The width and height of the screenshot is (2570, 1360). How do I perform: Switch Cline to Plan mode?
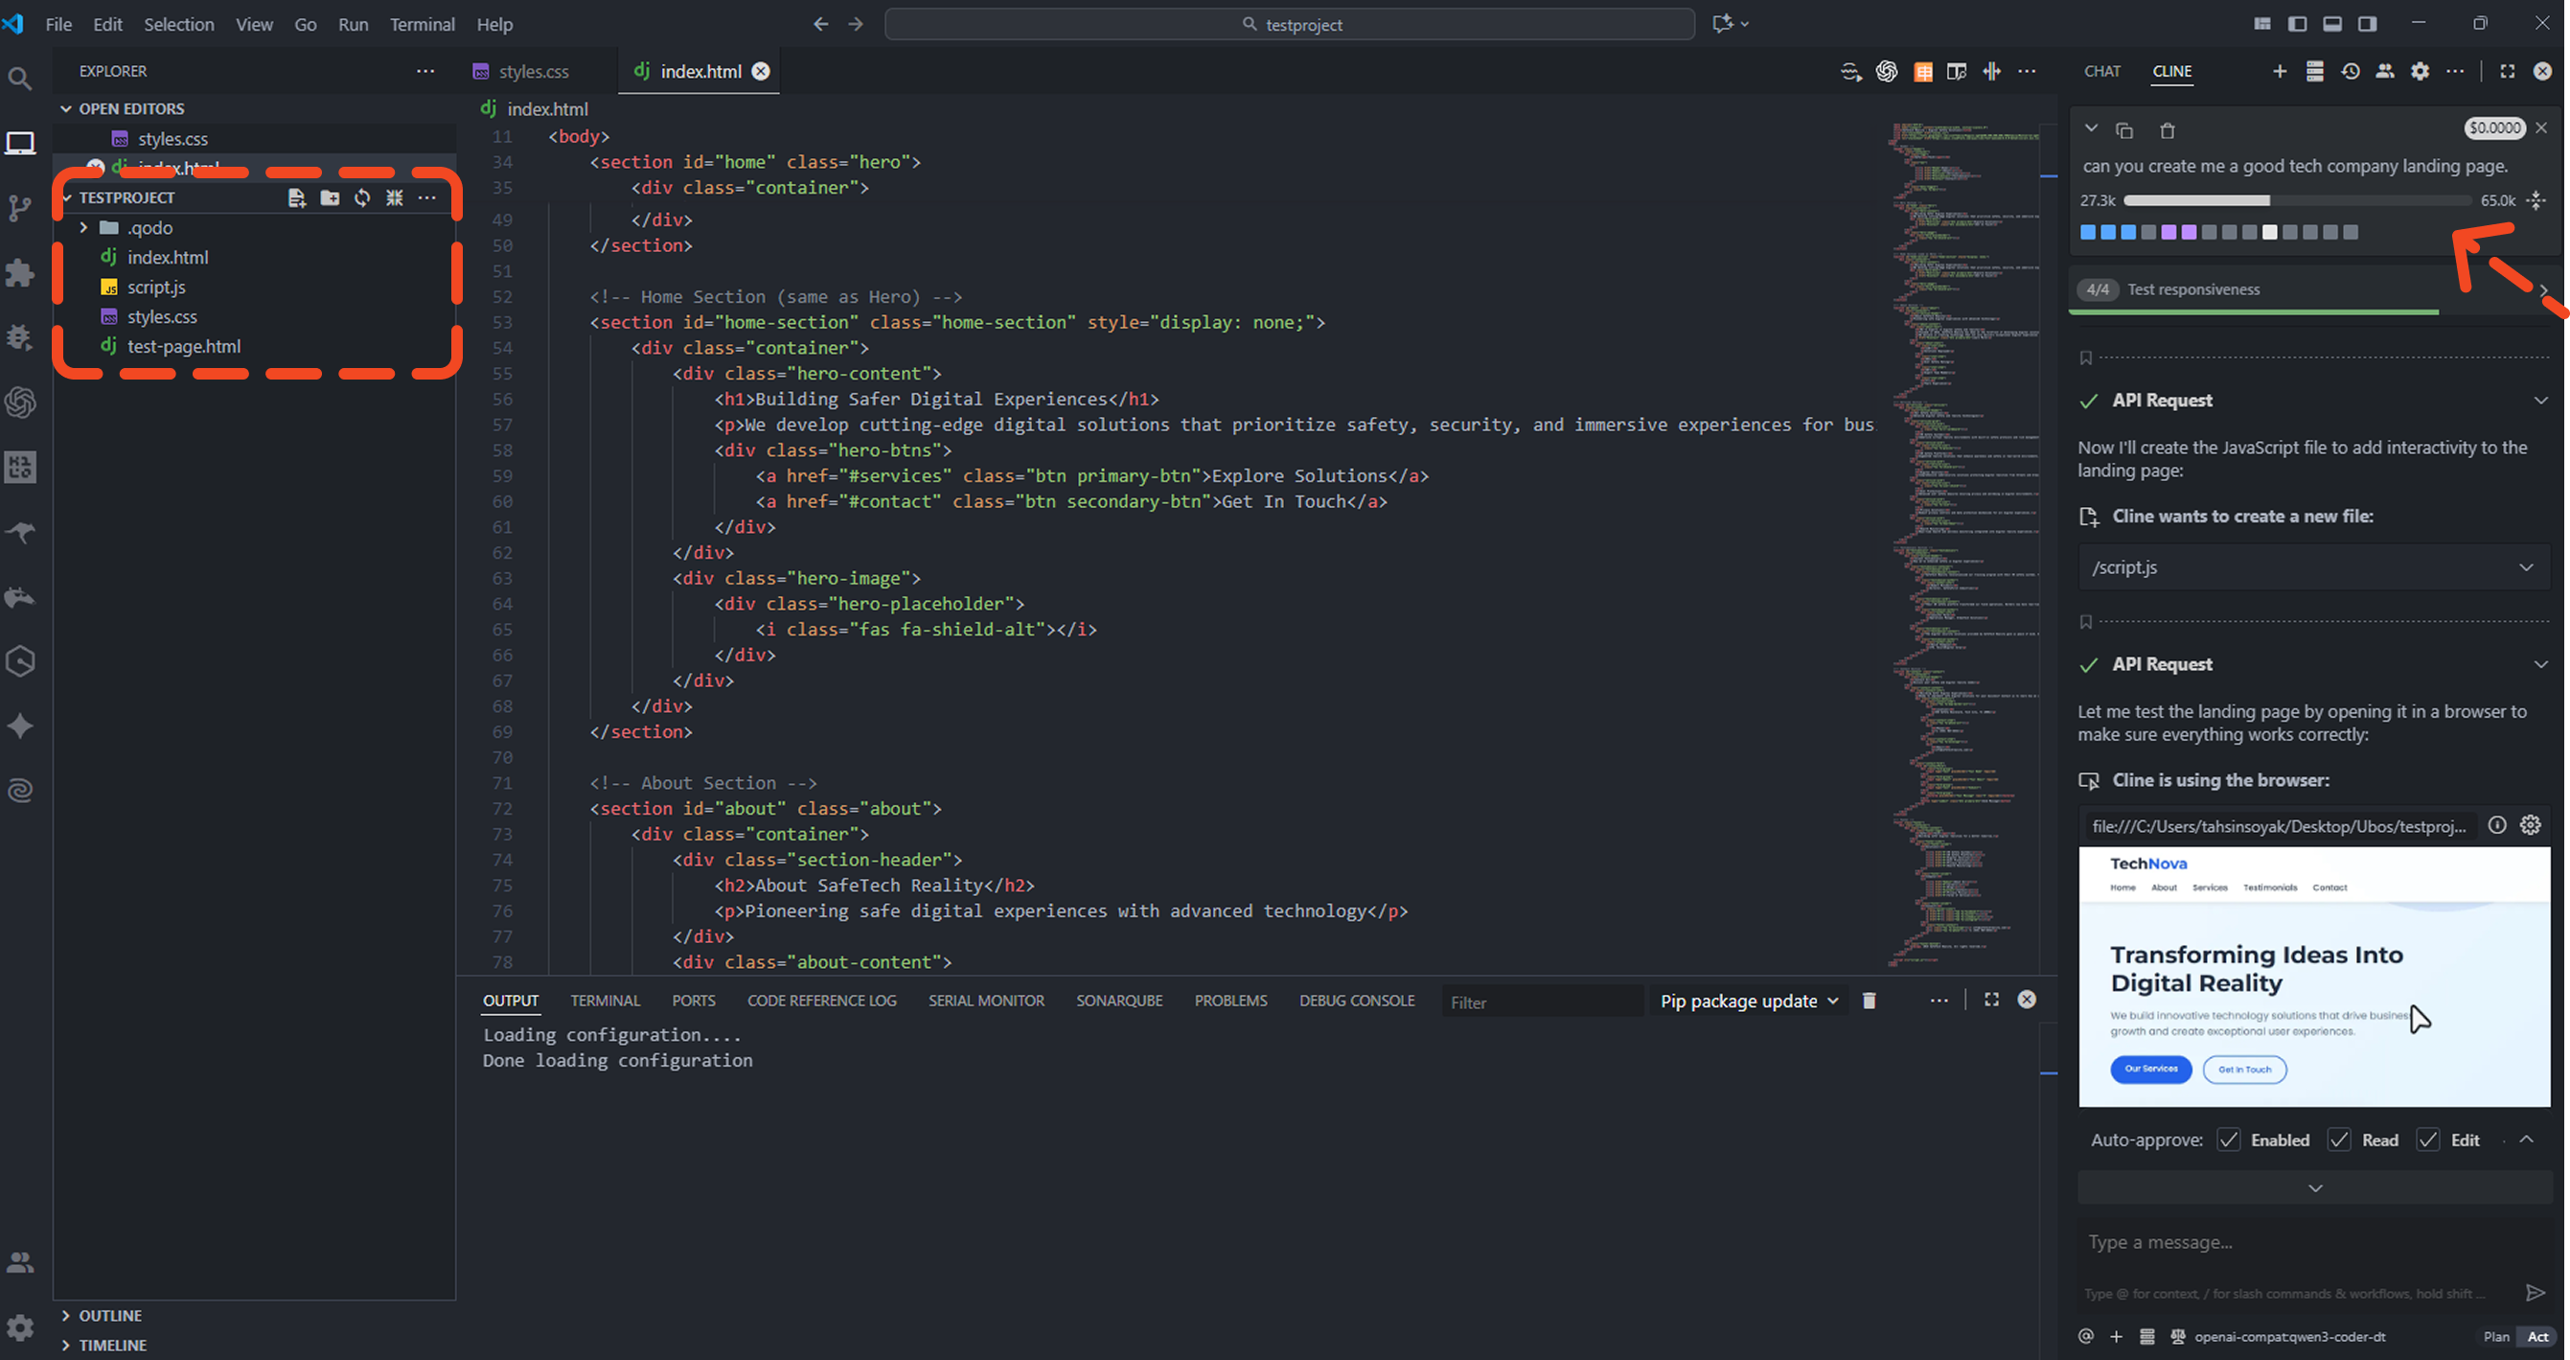pyautogui.click(x=2495, y=1336)
